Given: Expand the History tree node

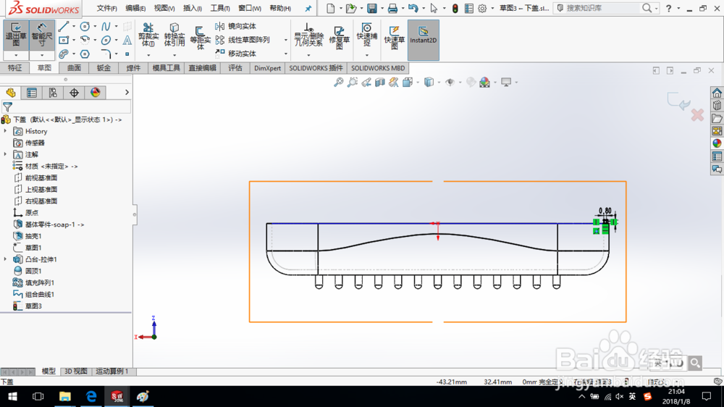Looking at the screenshot, I should [x=6, y=131].
